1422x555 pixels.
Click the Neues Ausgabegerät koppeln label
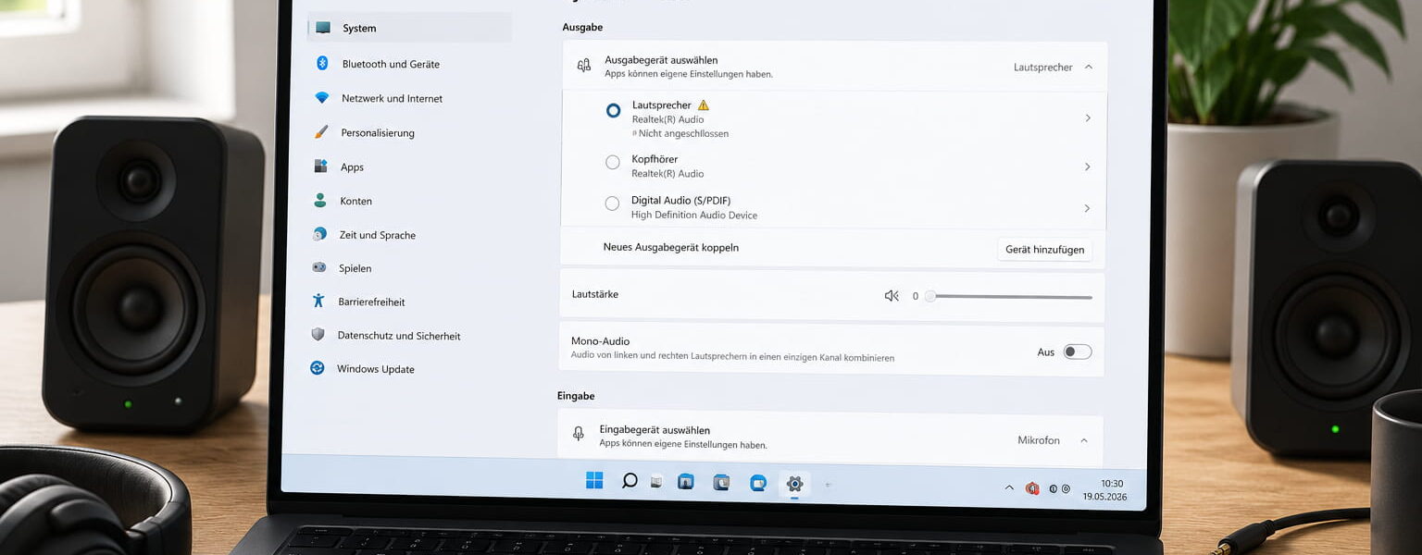point(671,247)
